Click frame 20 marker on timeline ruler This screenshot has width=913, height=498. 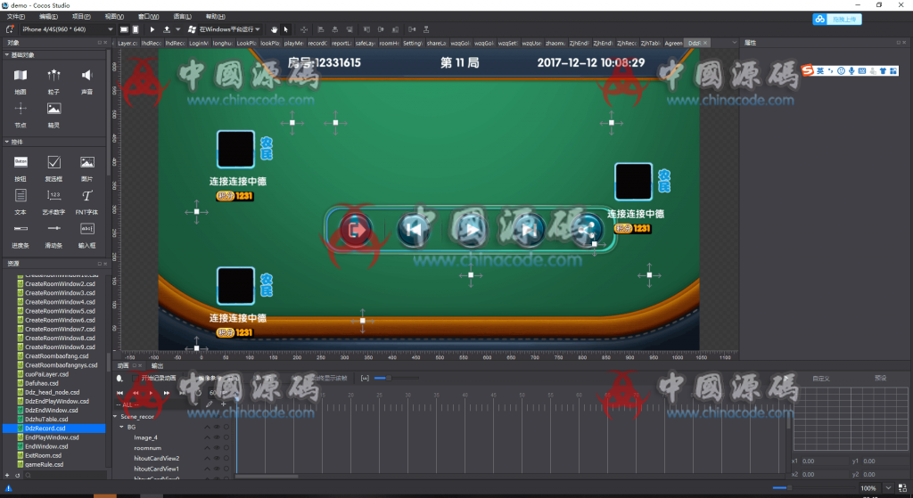351,395
